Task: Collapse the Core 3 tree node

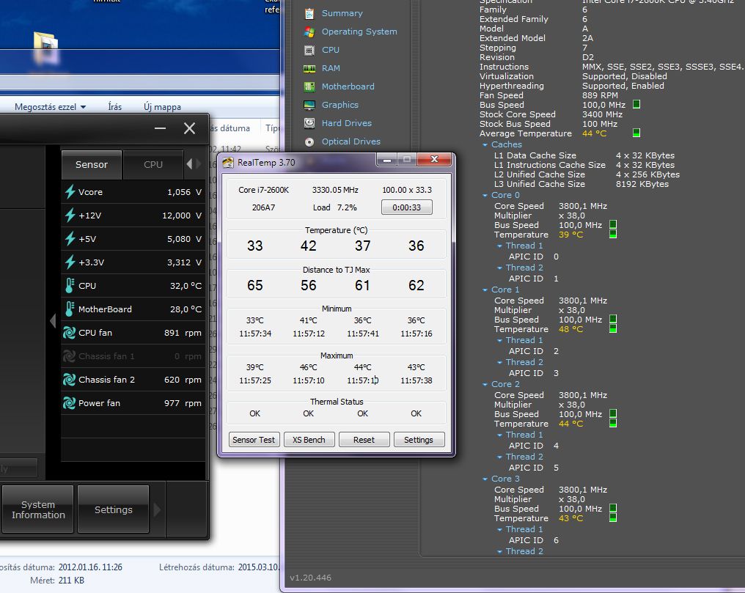Action: coord(485,479)
